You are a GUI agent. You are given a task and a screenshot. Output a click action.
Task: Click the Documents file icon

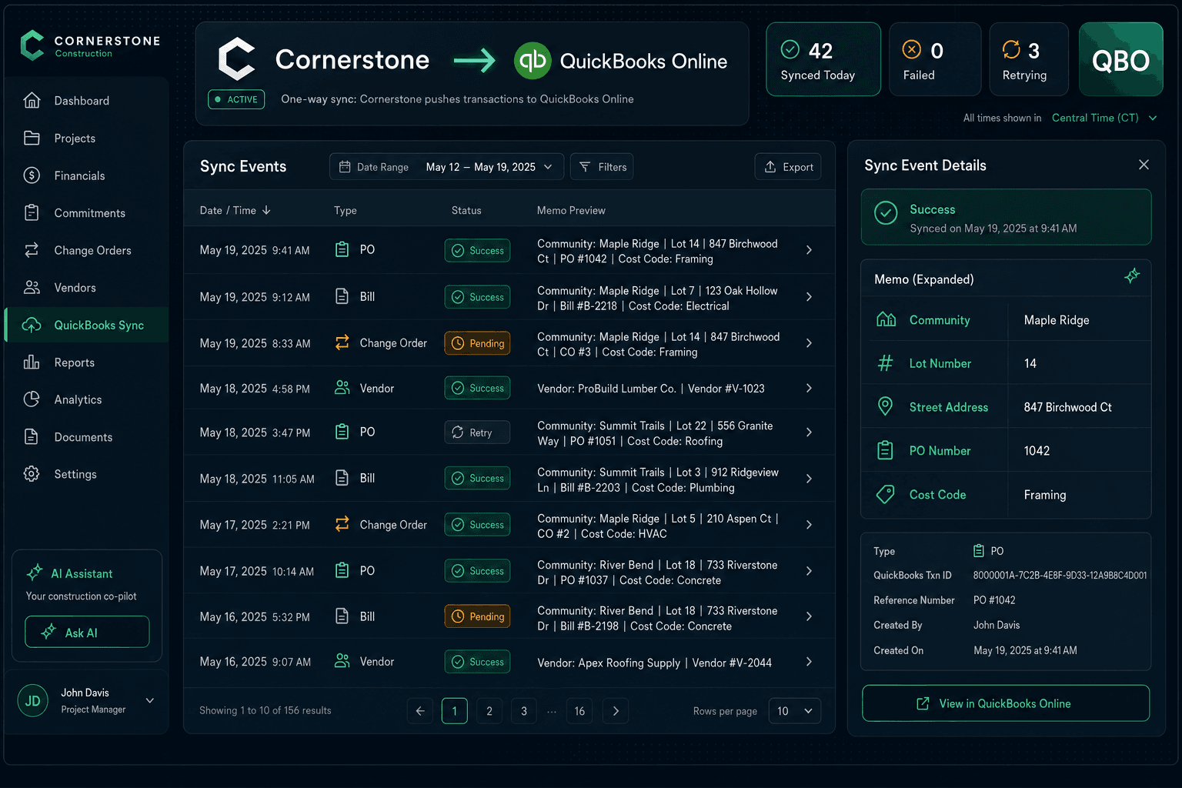[x=32, y=436]
